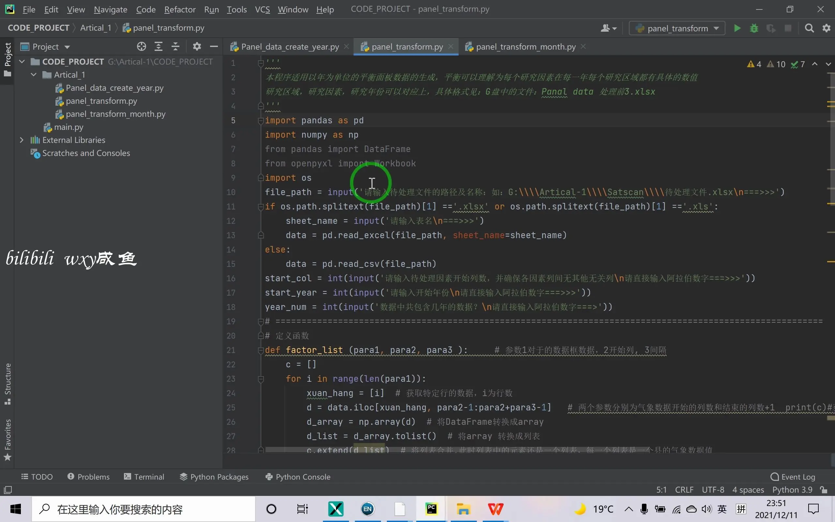Change CRLF line separator setting
The width and height of the screenshot is (835, 522).
(684, 490)
